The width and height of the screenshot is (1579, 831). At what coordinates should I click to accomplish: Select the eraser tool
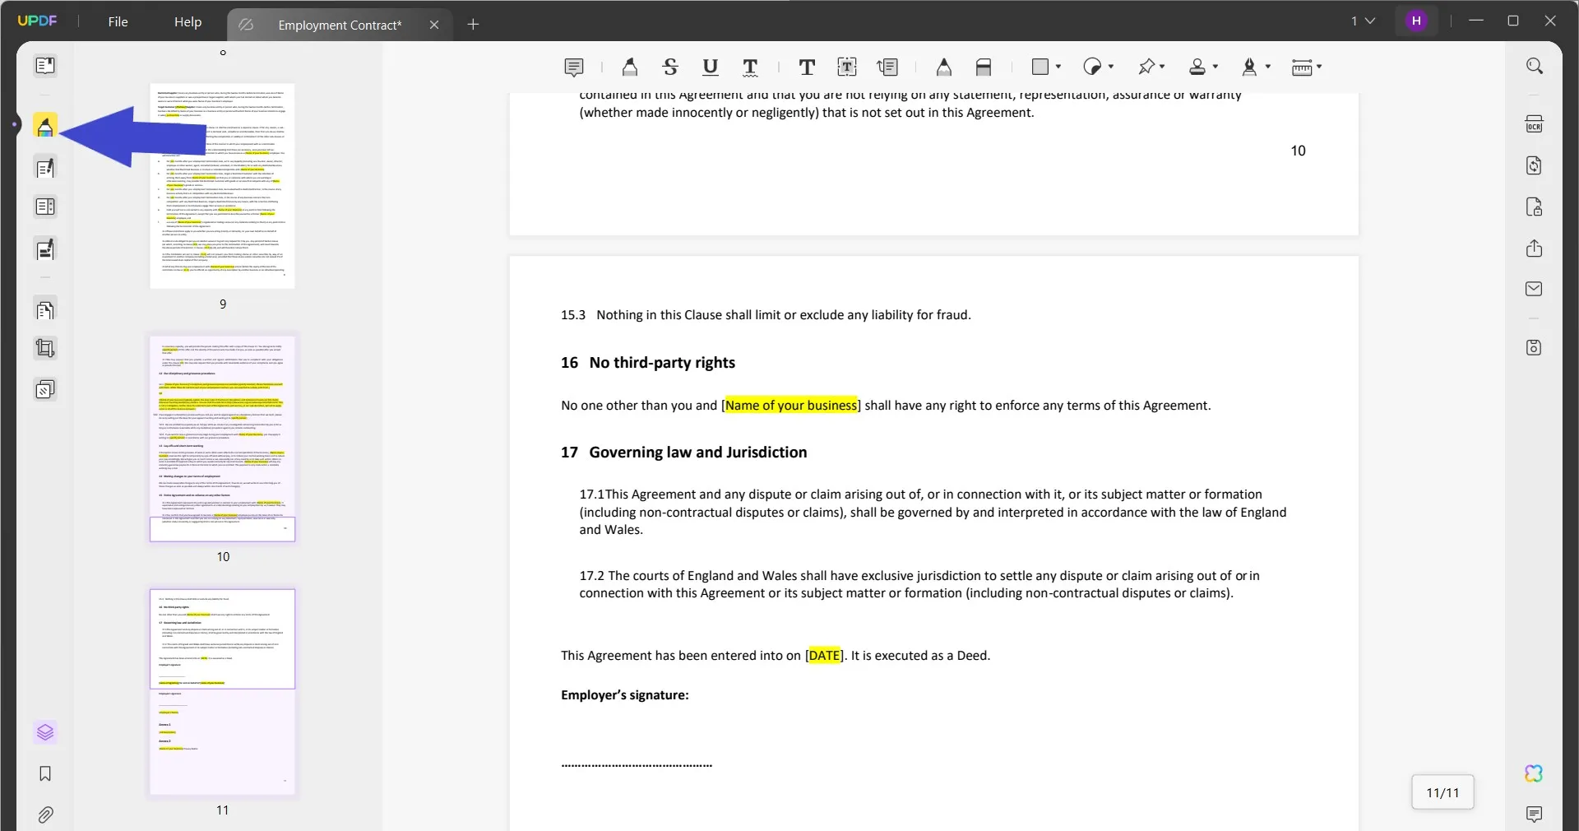tap(984, 67)
